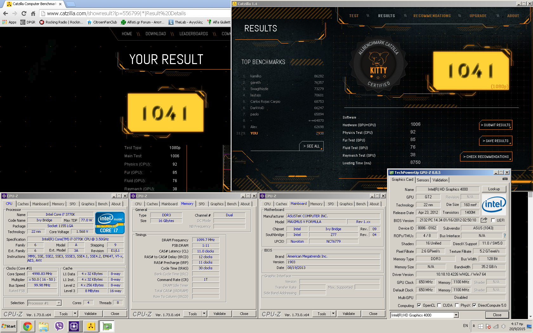Open the UPGRADE tab in Catzilla app
This screenshot has height=333, width=533.
478,16
